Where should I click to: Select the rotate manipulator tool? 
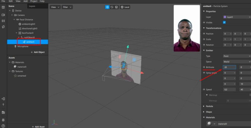112,7
